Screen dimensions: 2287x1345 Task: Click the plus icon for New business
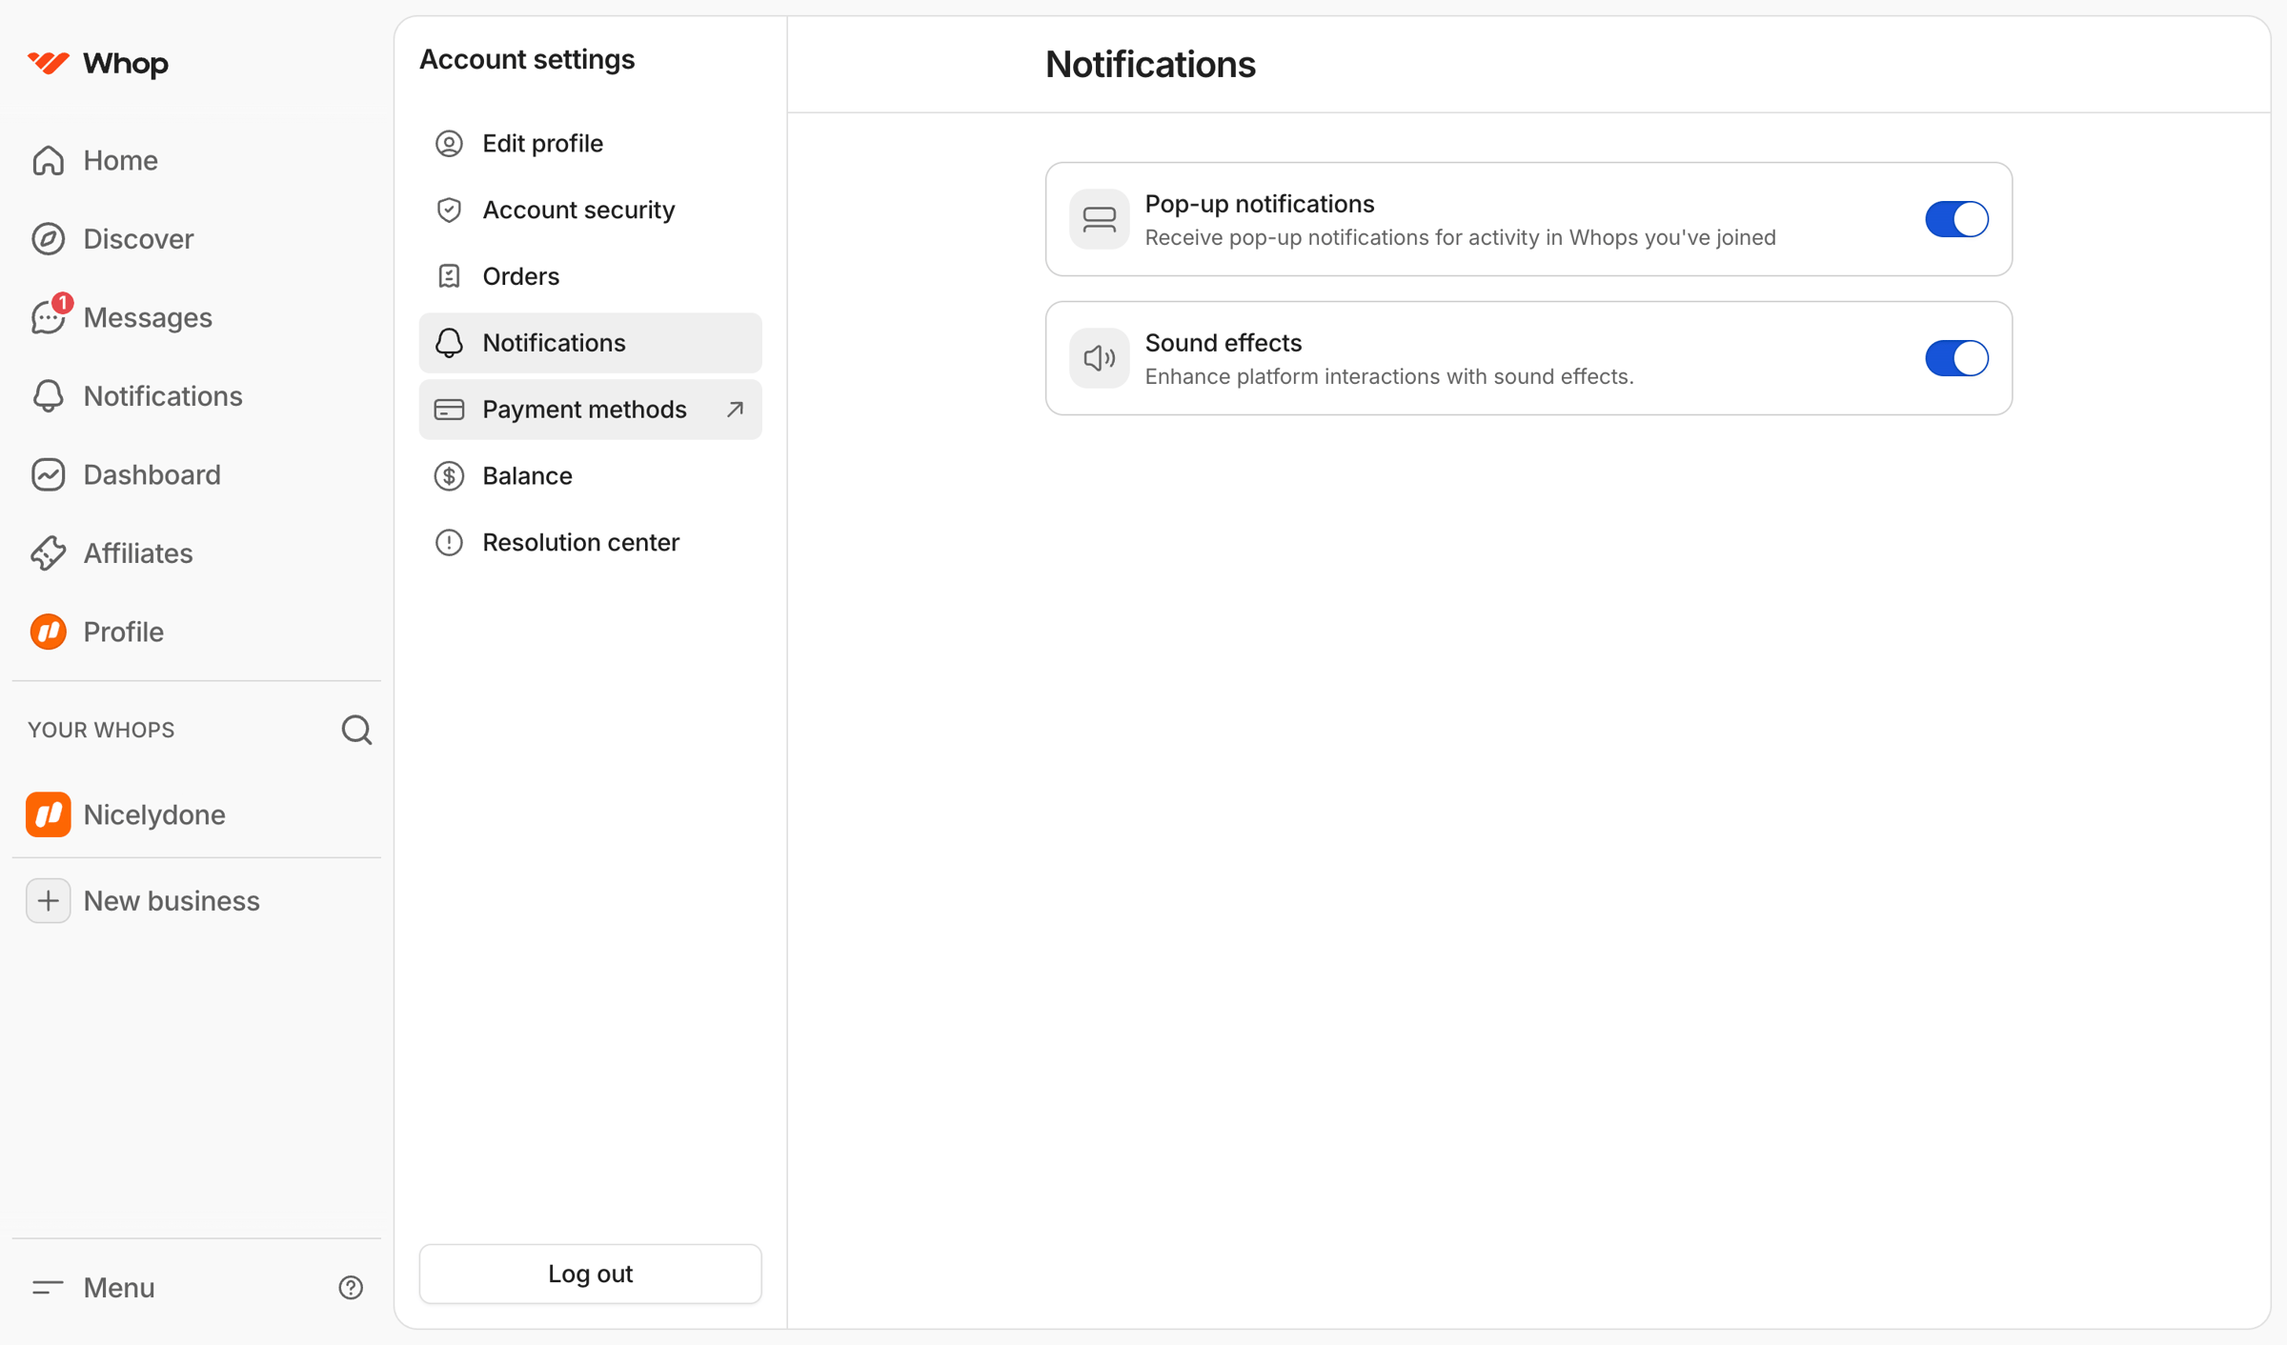click(48, 901)
